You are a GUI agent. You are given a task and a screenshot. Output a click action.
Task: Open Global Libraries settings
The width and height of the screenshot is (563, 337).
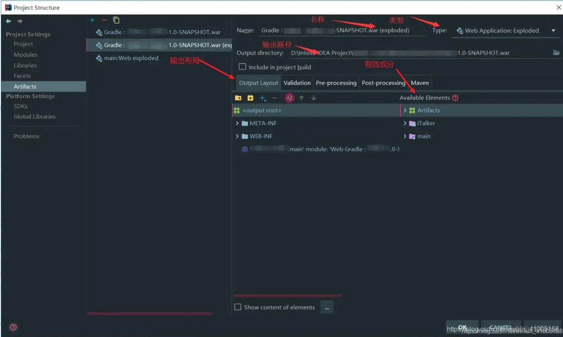(35, 116)
